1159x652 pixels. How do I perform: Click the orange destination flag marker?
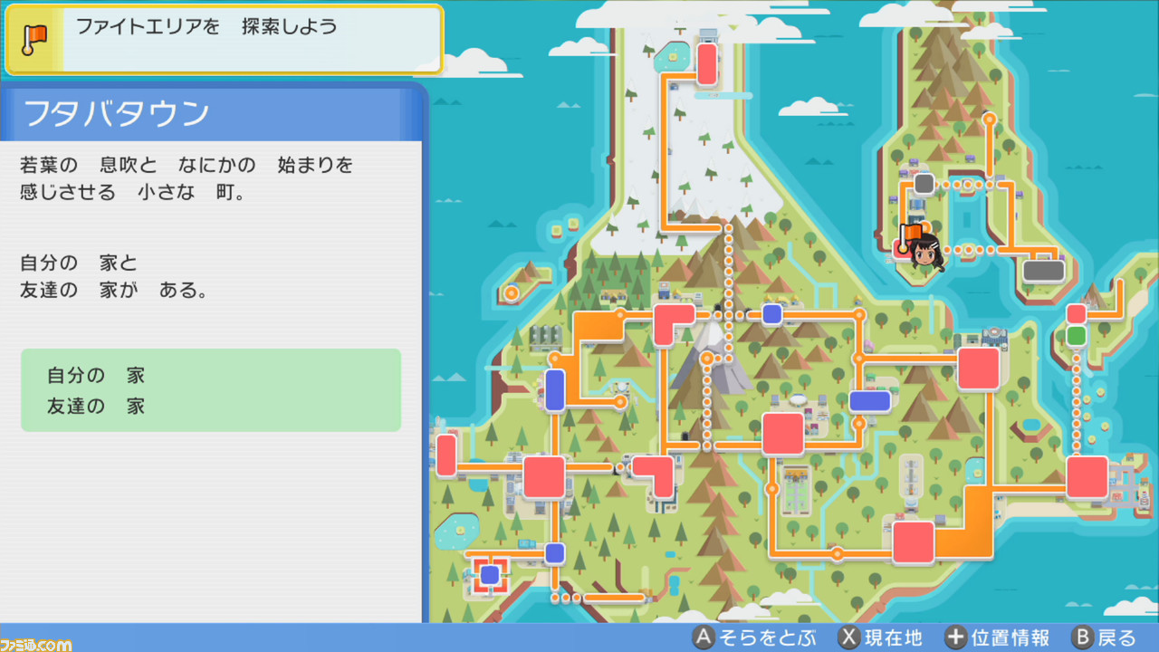(913, 231)
